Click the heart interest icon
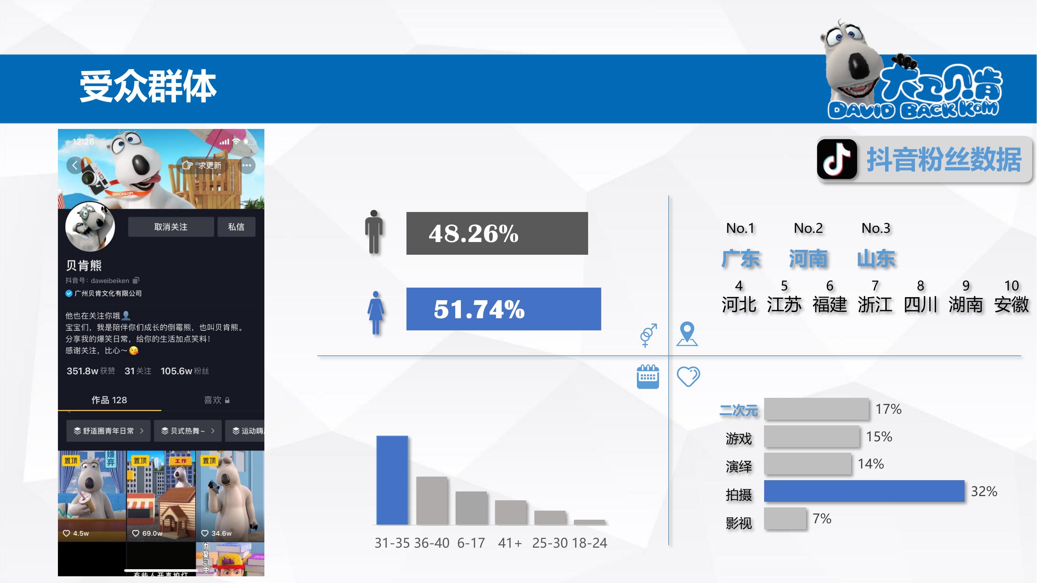This screenshot has height=583, width=1037. pos(689,377)
